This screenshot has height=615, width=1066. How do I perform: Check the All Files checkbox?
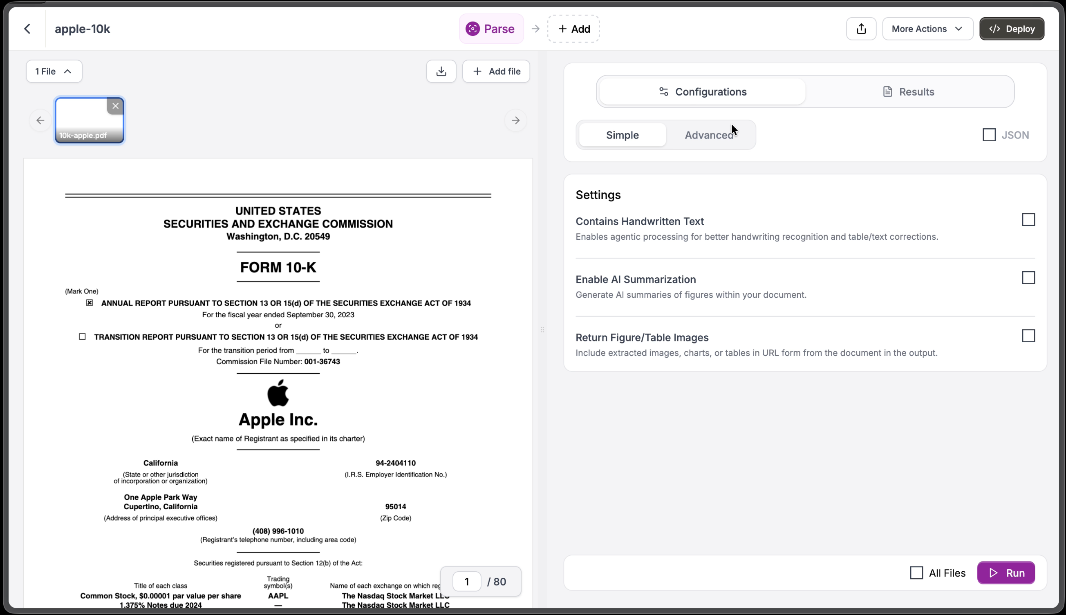tap(916, 573)
